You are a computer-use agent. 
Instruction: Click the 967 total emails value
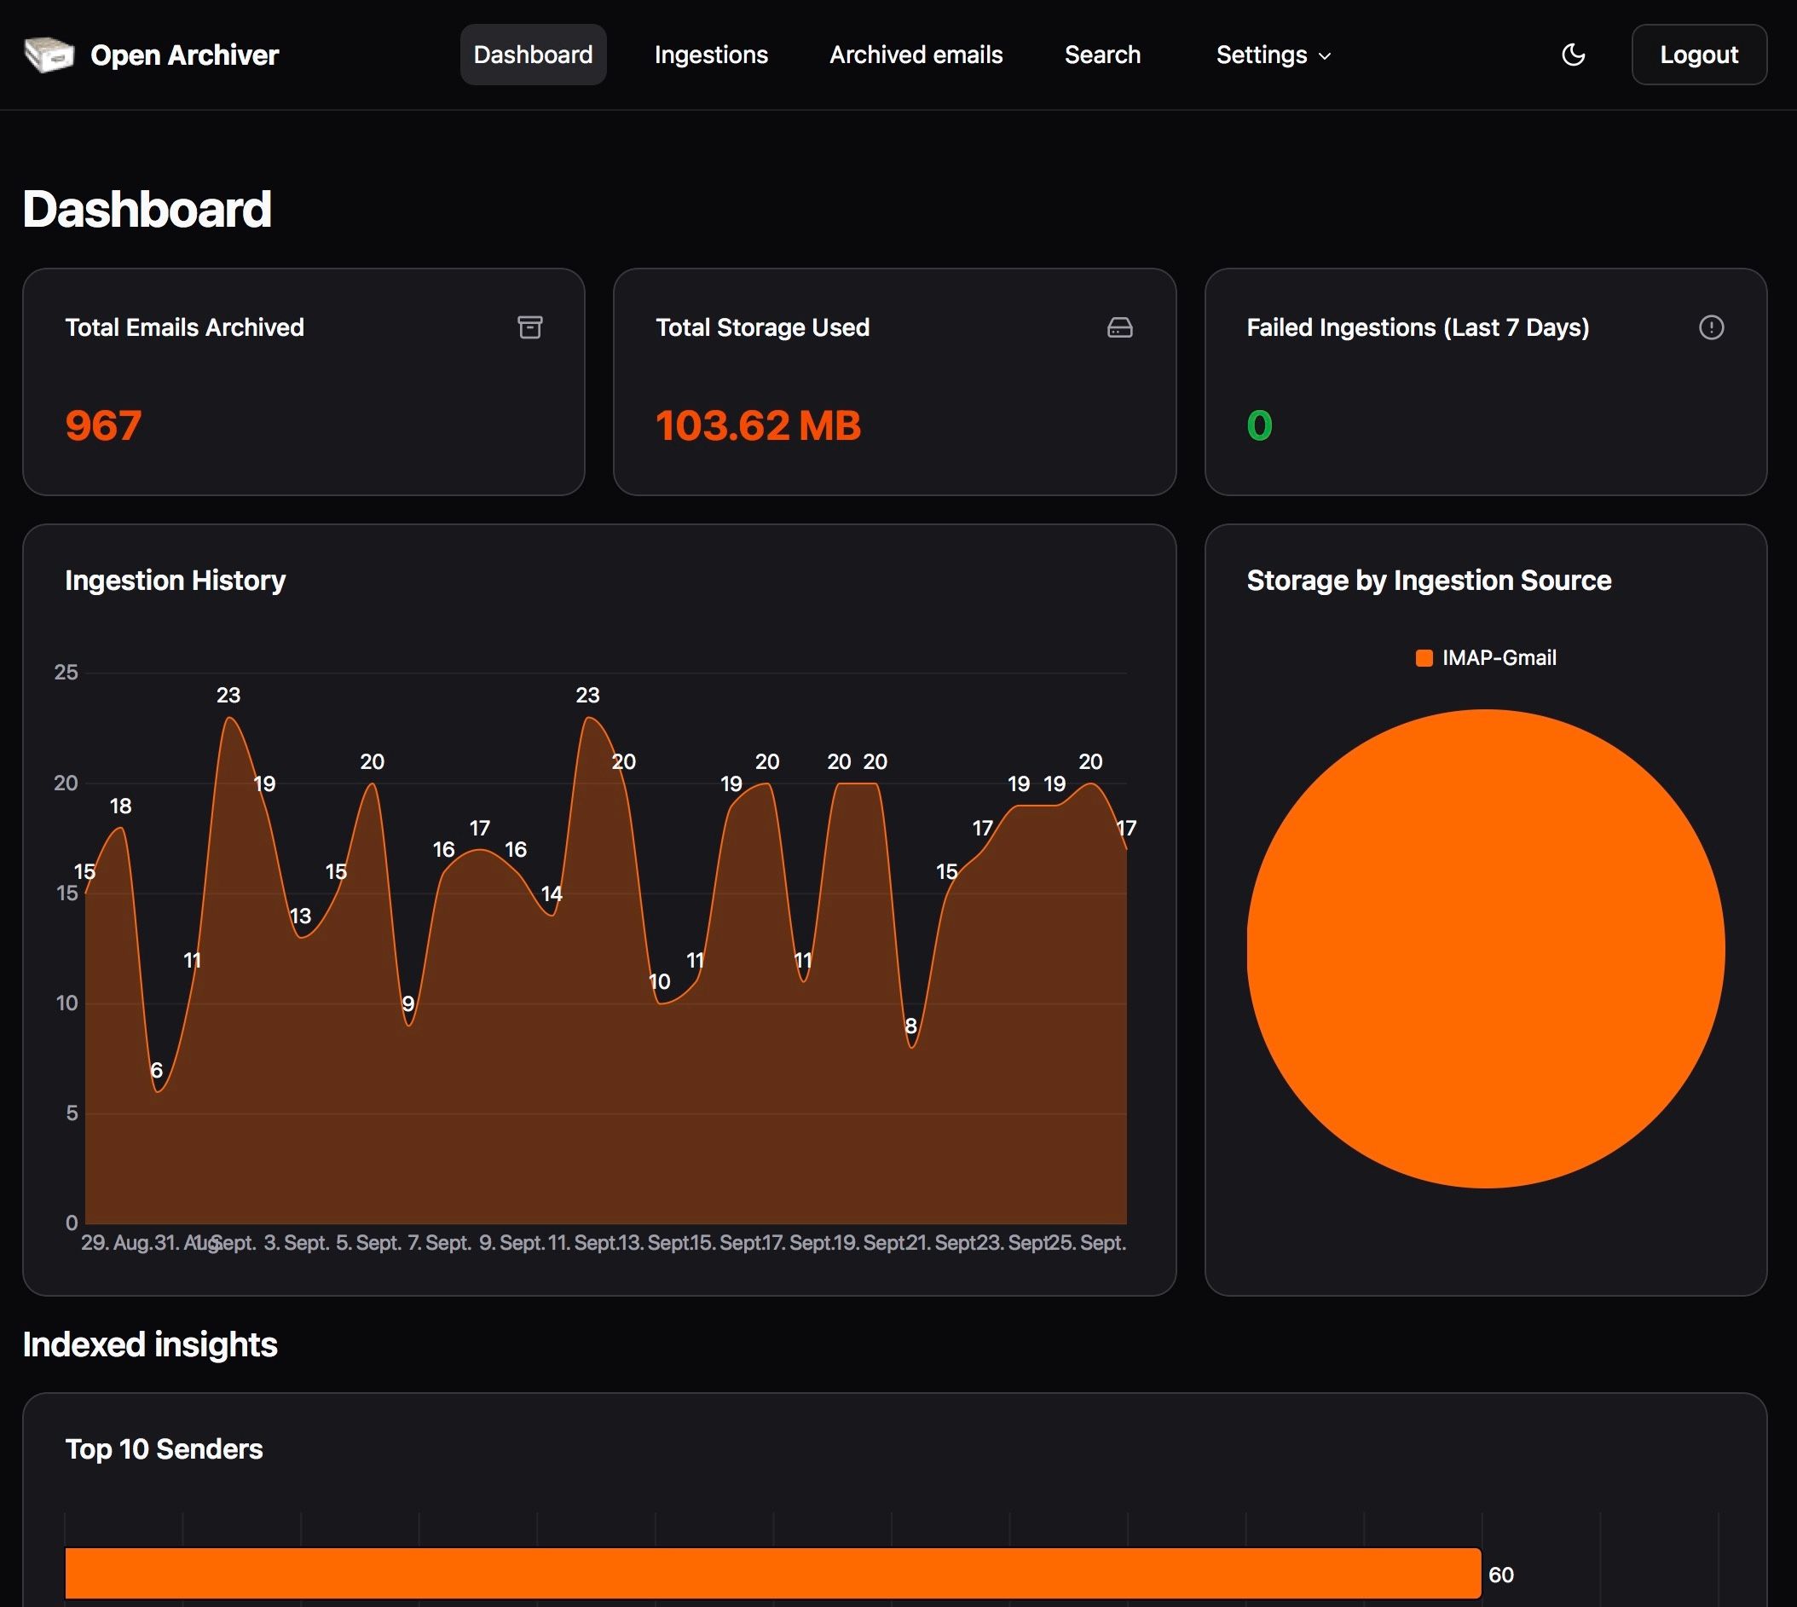click(x=103, y=425)
